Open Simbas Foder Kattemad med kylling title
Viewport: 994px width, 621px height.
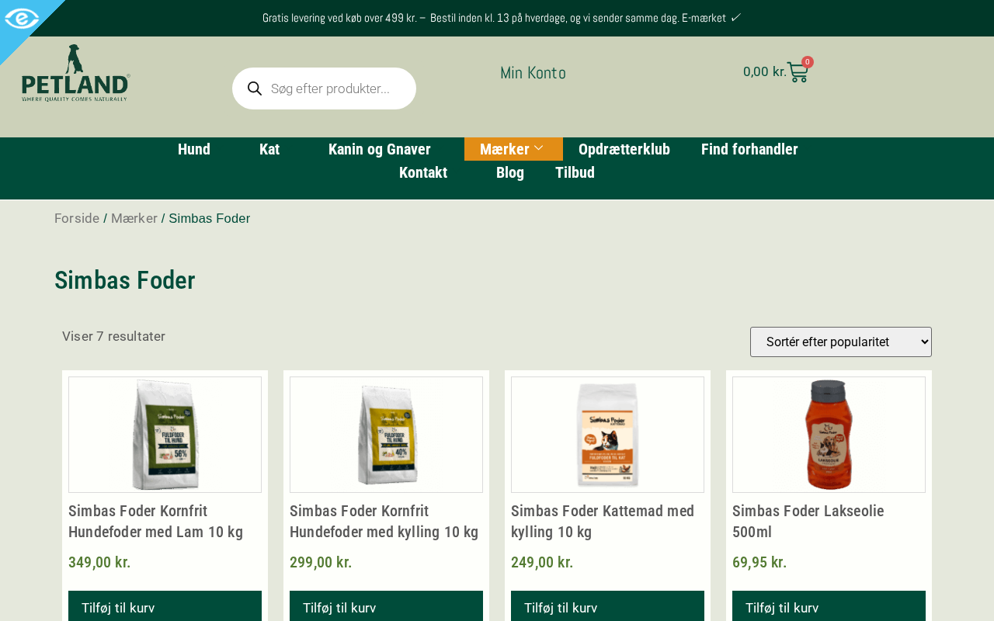(603, 521)
